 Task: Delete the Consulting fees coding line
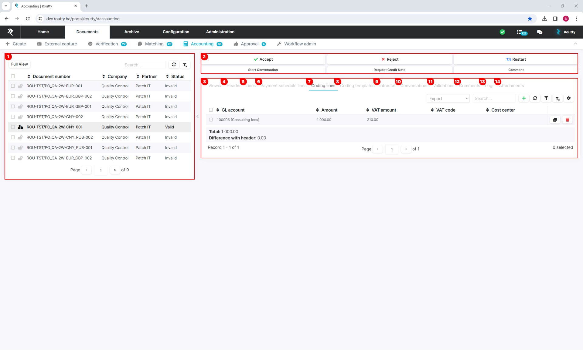pyautogui.click(x=567, y=120)
